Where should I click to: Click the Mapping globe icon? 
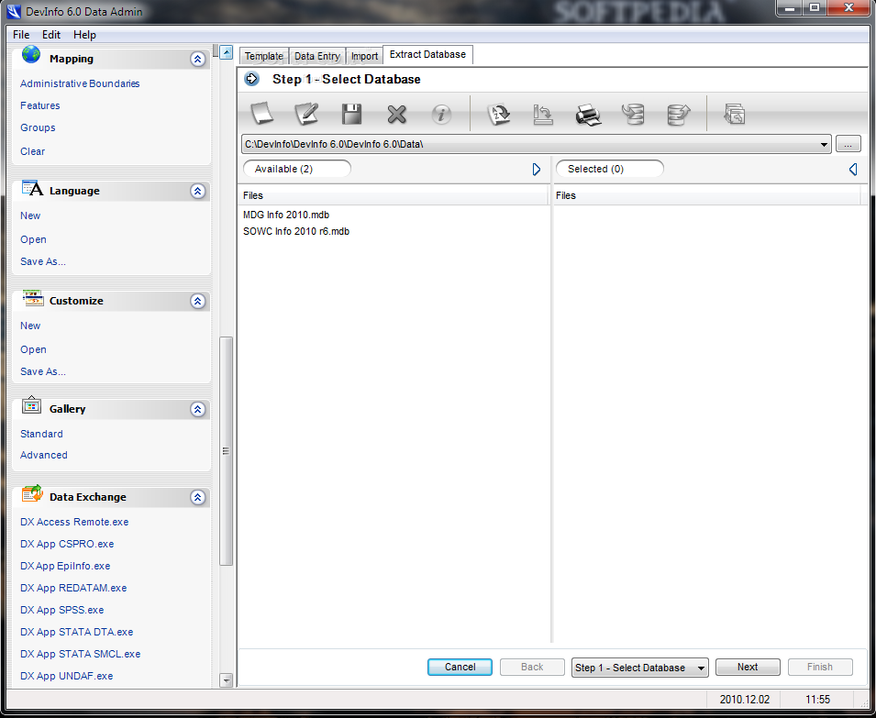pyautogui.click(x=31, y=55)
